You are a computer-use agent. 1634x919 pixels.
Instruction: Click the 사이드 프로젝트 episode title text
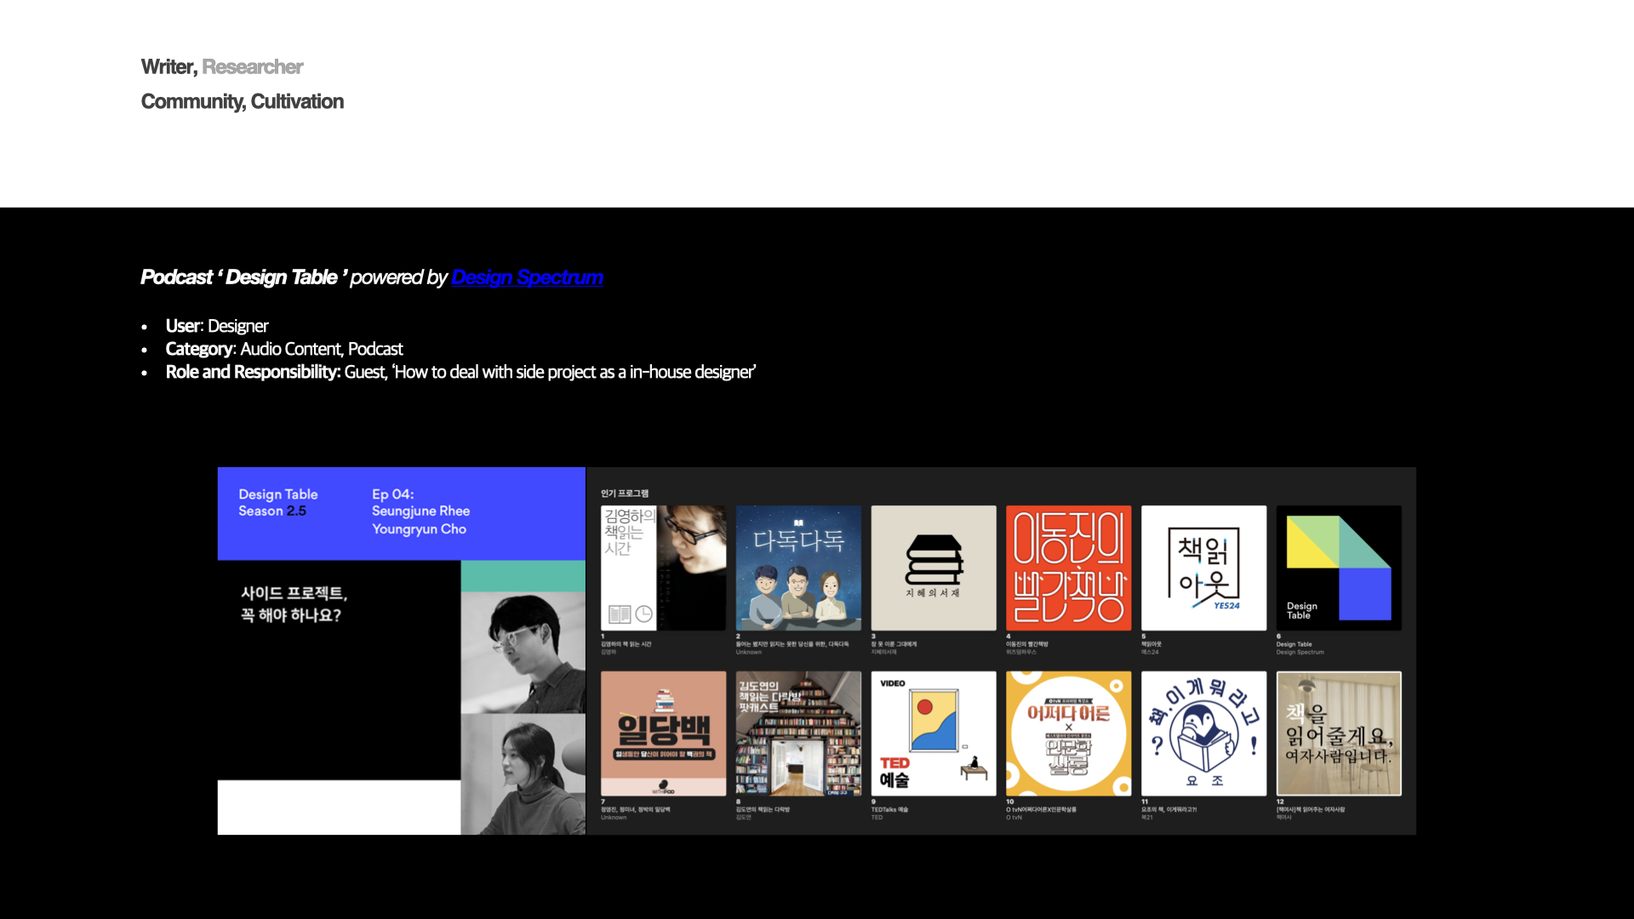[294, 604]
